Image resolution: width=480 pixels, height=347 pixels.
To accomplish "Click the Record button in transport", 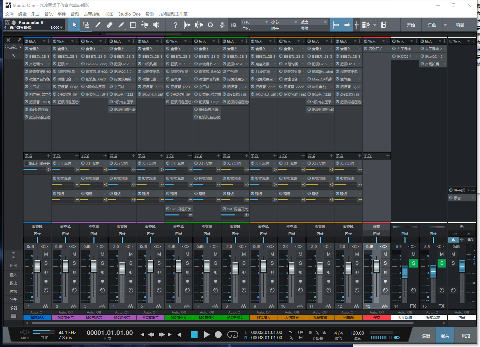I will click(218, 335).
